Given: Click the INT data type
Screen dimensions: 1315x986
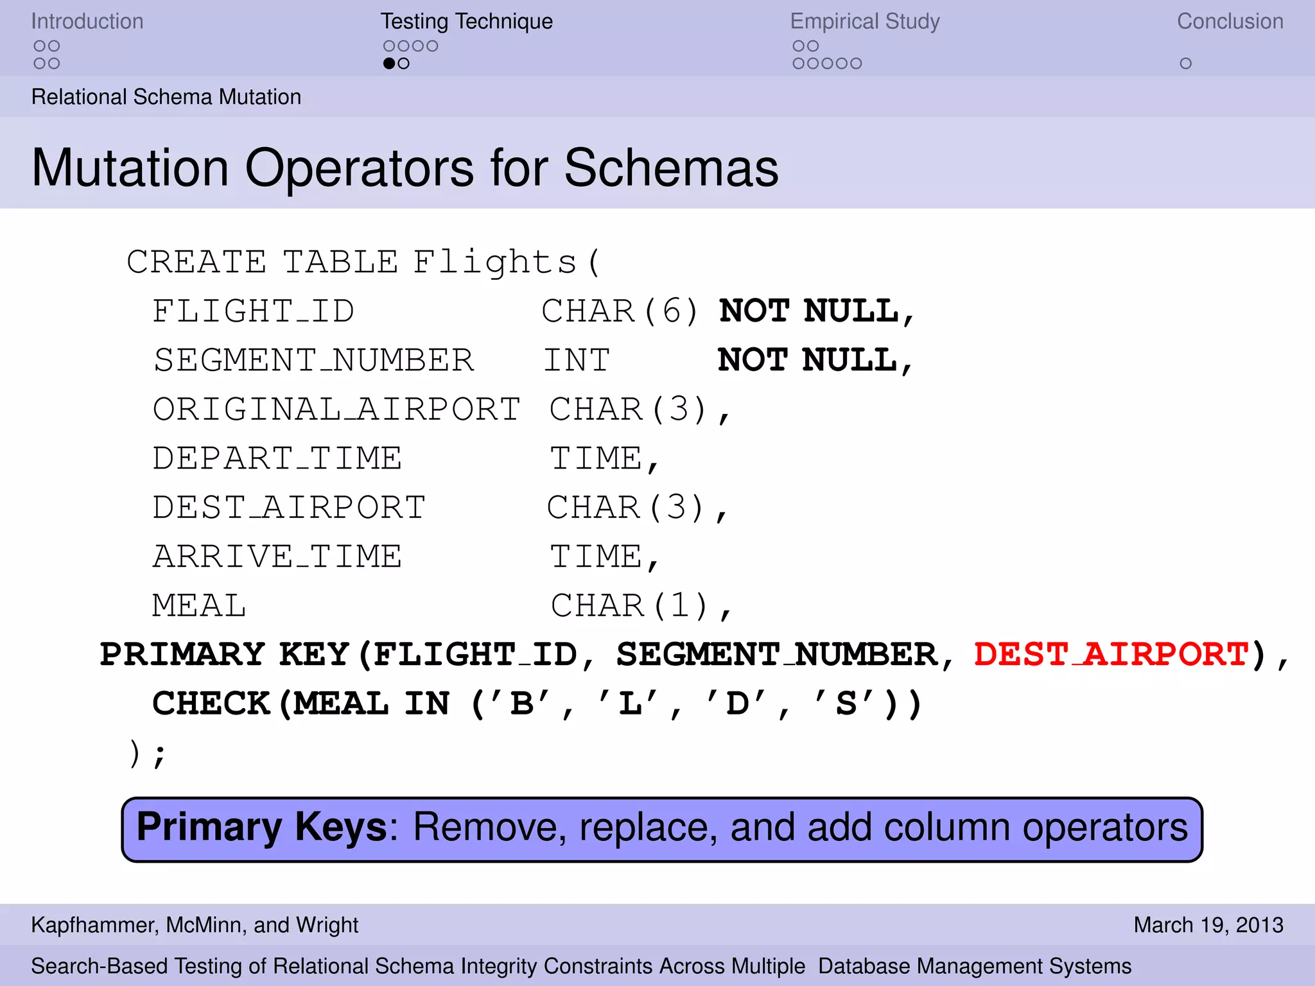Looking at the screenshot, I should coord(577,360).
